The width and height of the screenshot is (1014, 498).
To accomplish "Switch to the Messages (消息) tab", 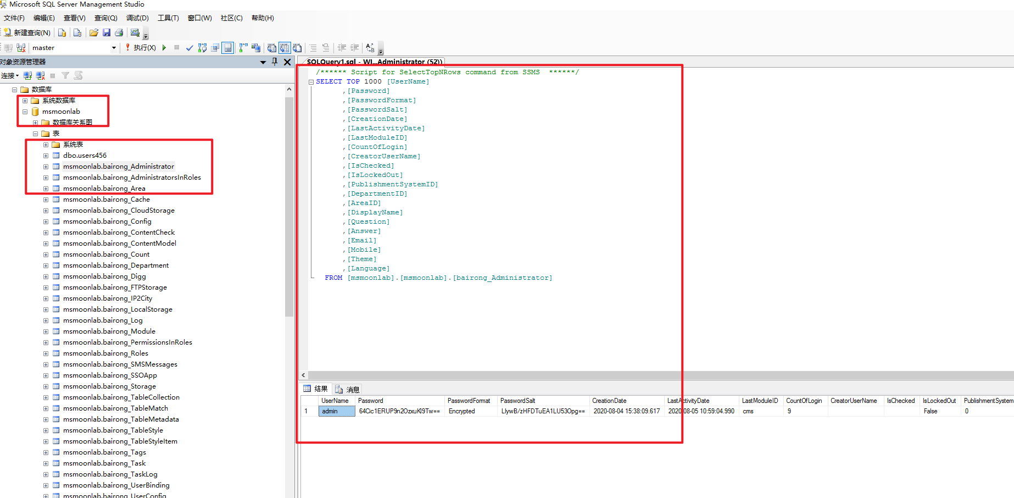I will coord(347,389).
